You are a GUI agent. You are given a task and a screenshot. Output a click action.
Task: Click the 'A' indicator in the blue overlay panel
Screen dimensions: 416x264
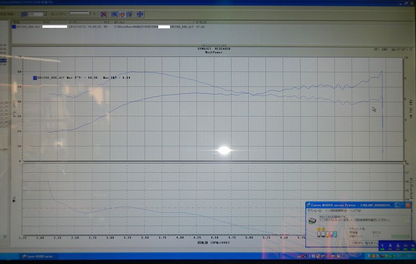(390, 246)
